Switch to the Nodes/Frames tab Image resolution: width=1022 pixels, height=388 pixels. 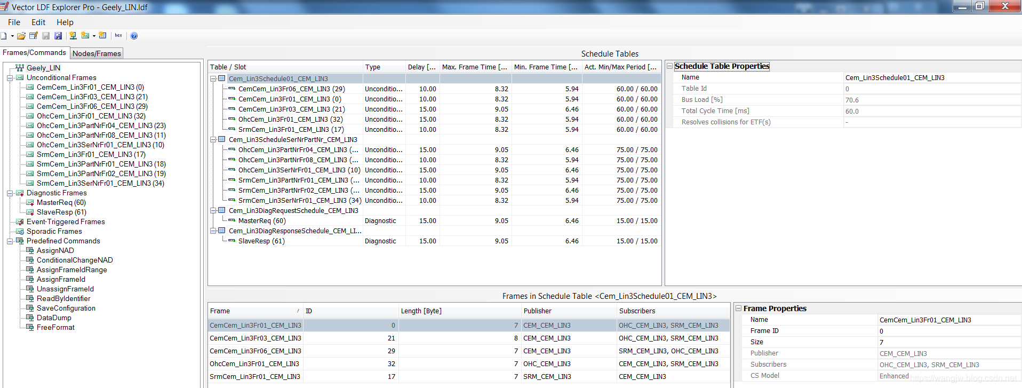pyautogui.click(x=97, y=53)
